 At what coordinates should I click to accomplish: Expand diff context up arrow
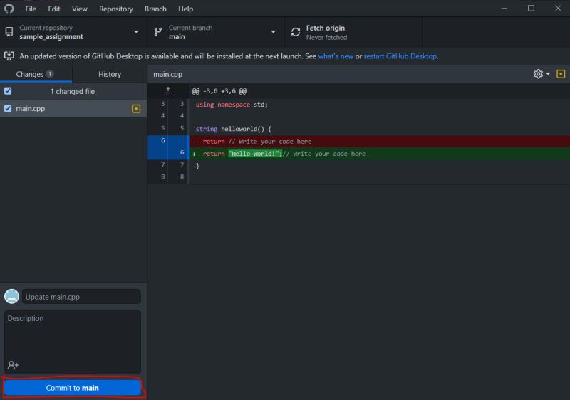[168, 90]
